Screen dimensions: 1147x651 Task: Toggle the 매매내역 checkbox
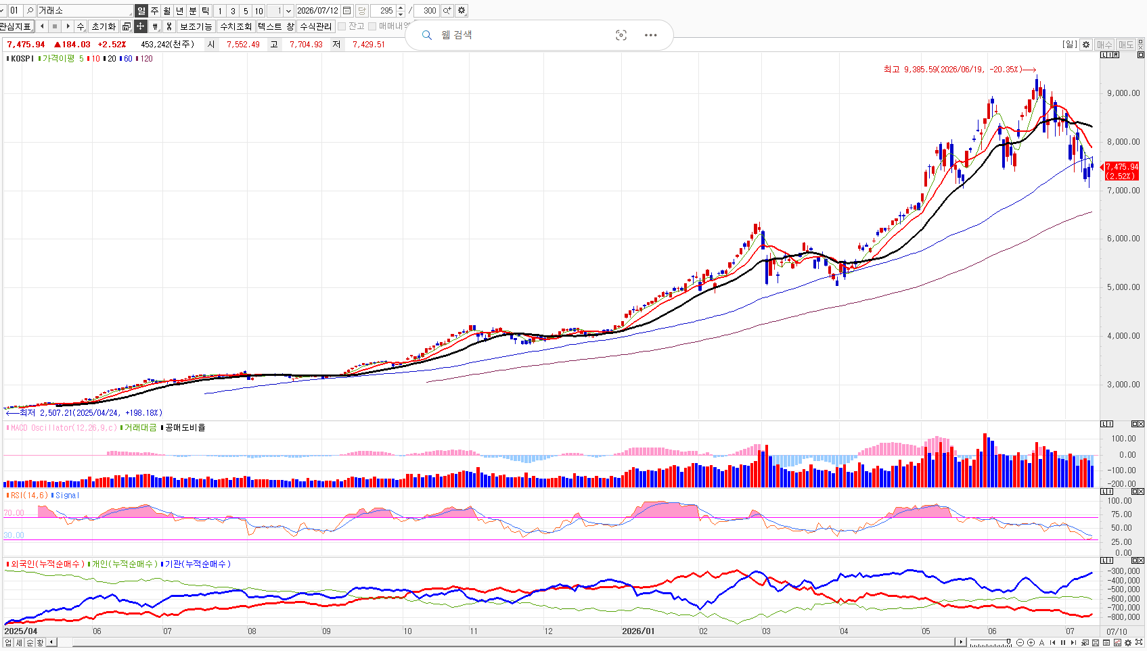372,26
